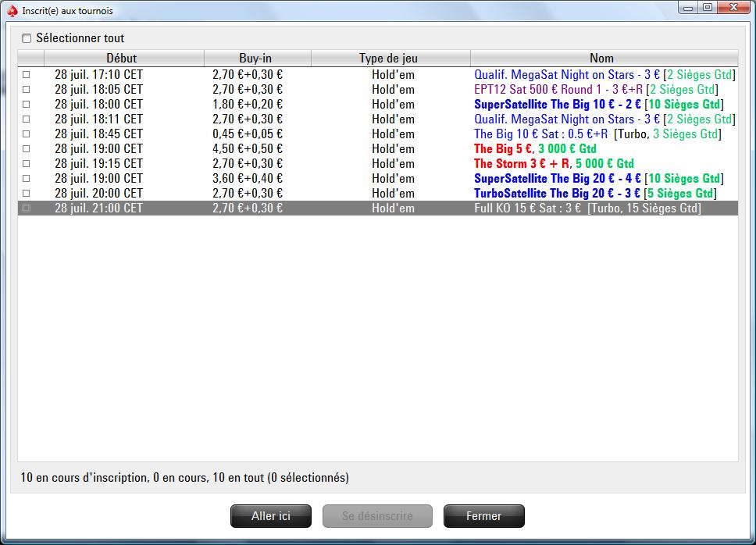Click the 28 juil. 18:00 CET start time

point(99,104)
